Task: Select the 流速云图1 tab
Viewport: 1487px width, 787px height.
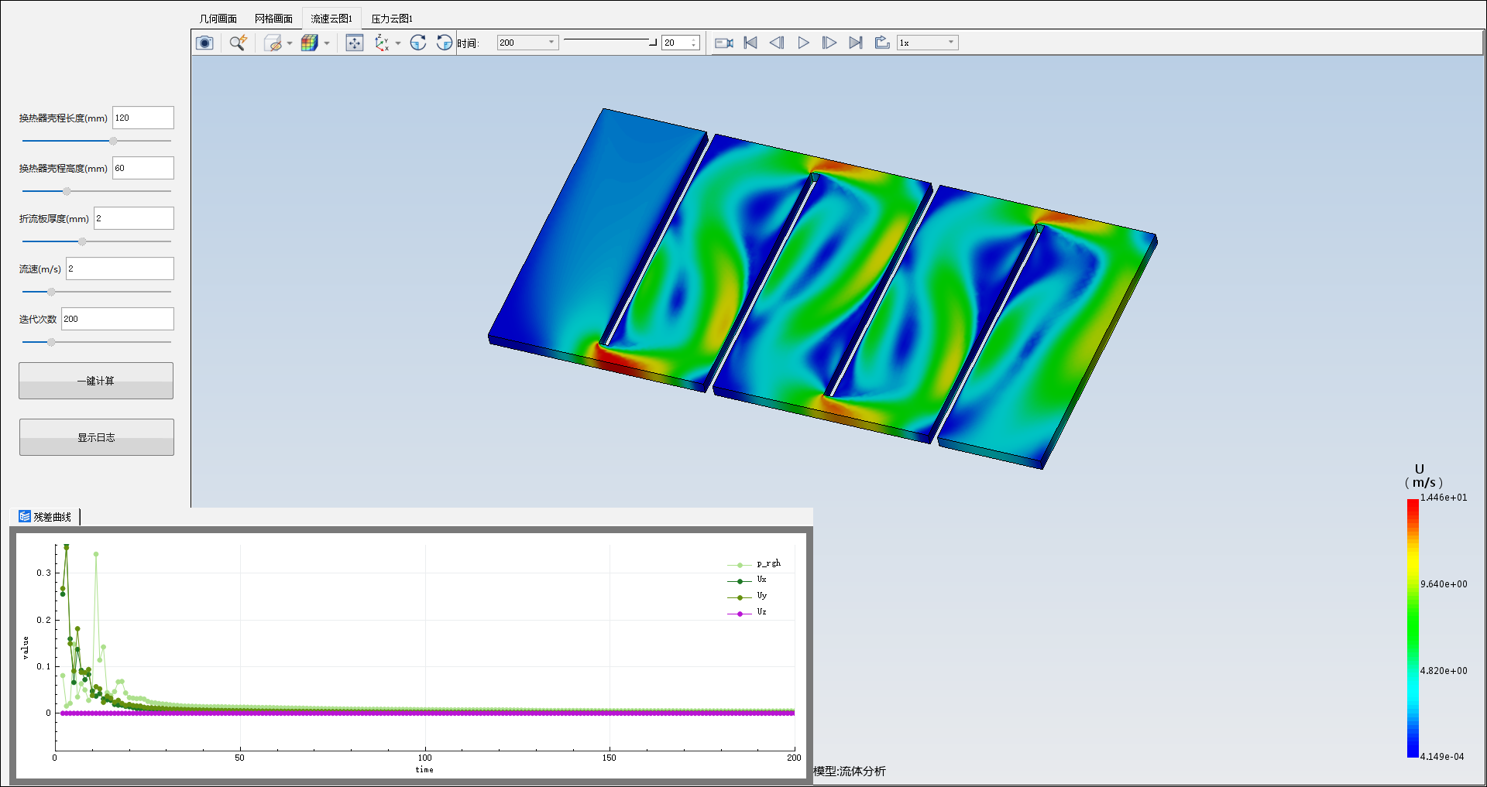Action: pos(331,19)
